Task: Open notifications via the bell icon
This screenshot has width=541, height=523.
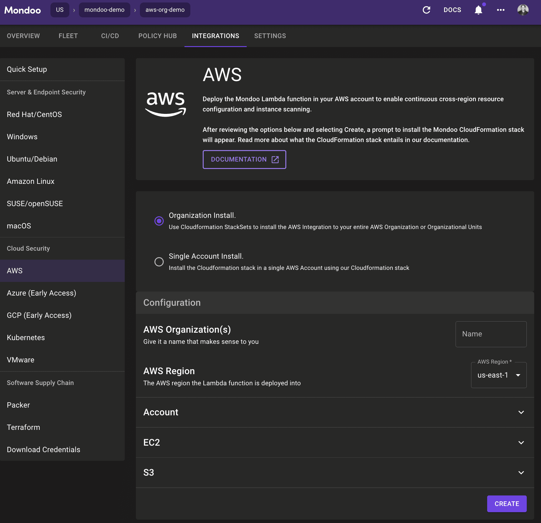Action: pos(478,10)
